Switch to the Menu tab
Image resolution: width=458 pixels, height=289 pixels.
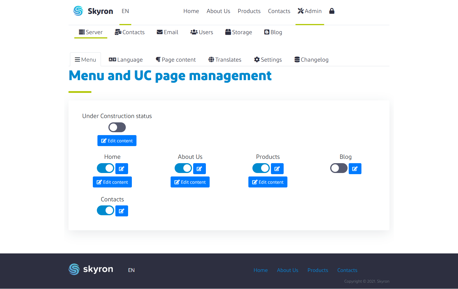[x=85, y=60]
